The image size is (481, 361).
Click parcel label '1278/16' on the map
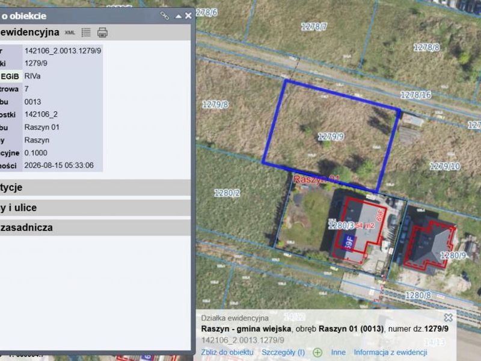coord(415,95)
